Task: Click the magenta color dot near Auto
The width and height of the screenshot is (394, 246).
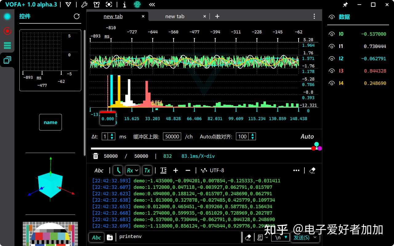Action: click(320, 148)
